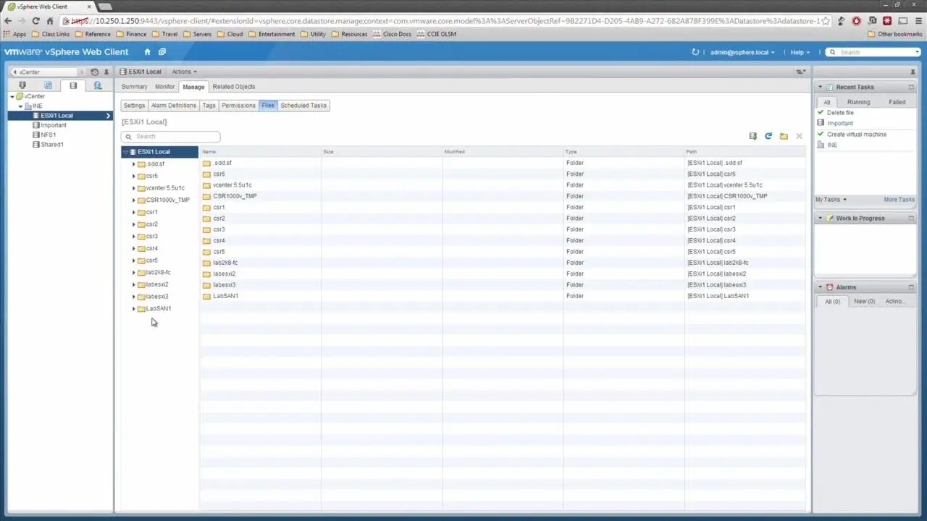Show Running tasks tab
This screenshot has height=521, width=927.
point(859,102)
